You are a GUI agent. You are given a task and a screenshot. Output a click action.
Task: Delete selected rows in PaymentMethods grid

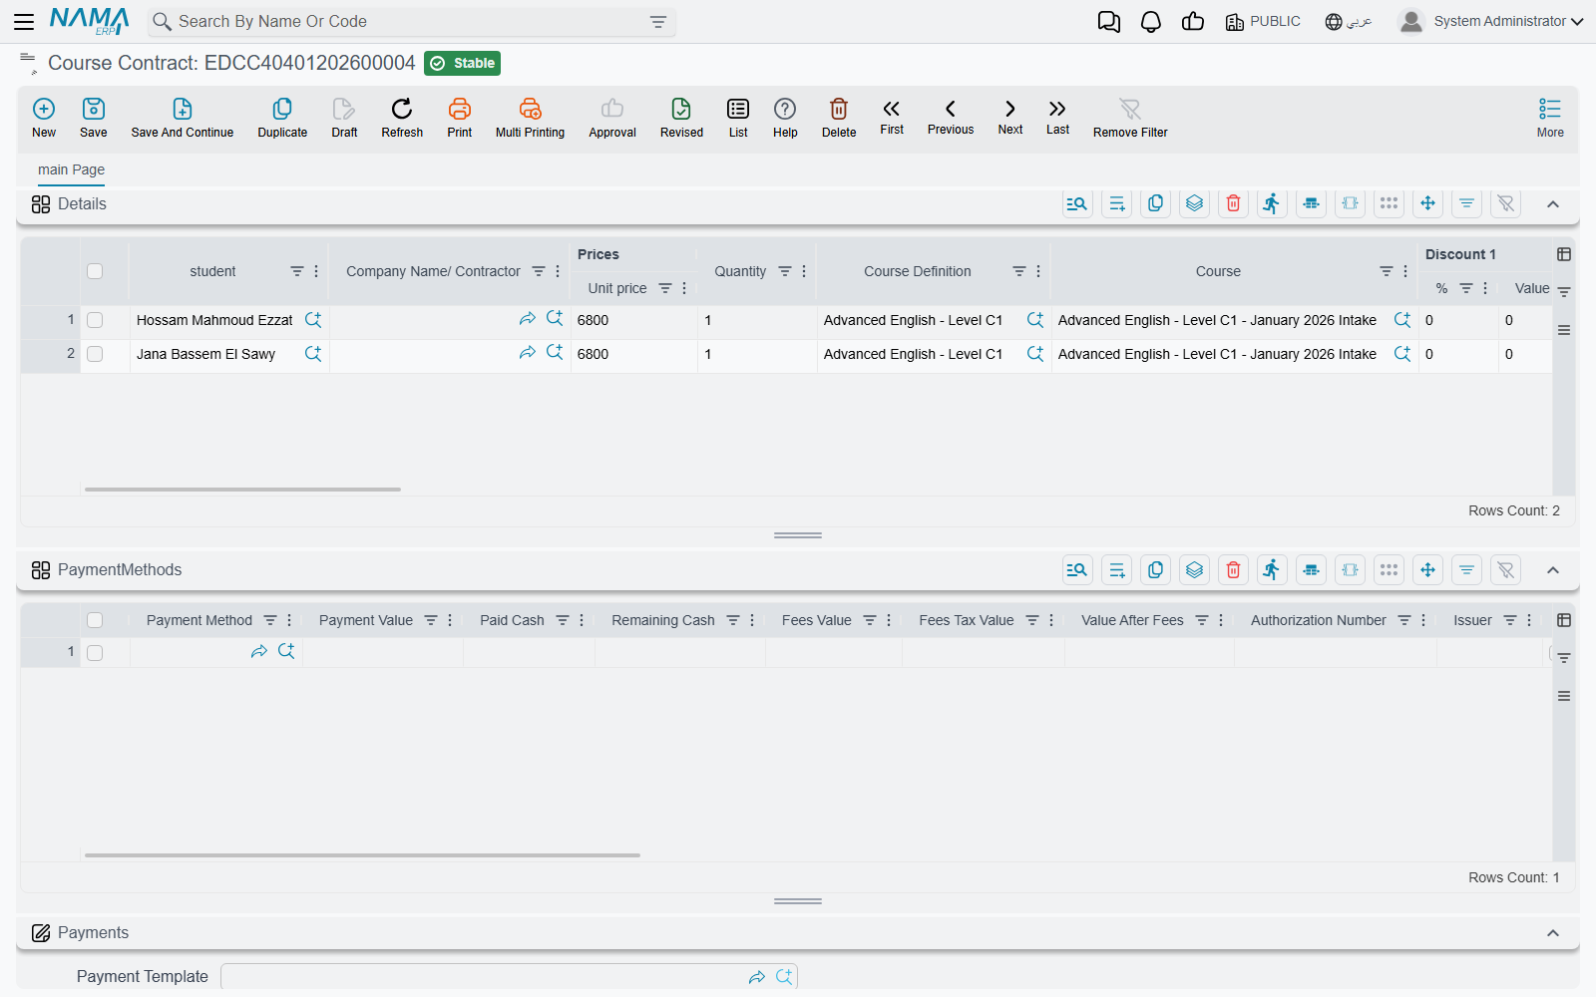pyautogui.click(x=1233, y=570)
